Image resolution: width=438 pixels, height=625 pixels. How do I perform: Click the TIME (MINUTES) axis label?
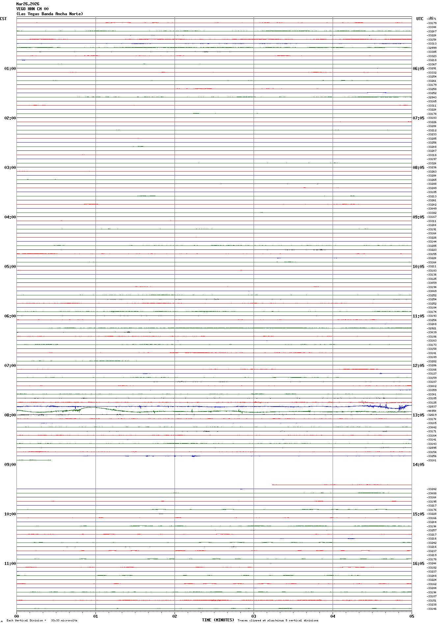click(218, 620)
